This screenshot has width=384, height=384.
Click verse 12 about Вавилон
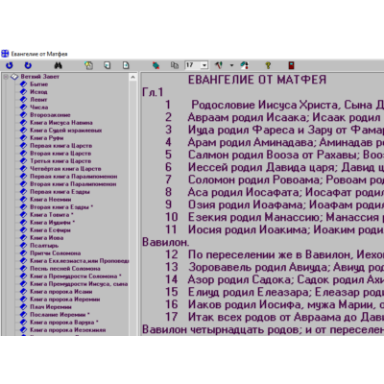click(x=275, y=254)
